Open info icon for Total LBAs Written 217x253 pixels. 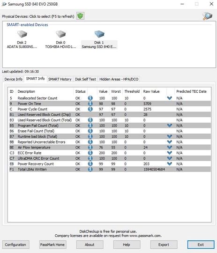[x=90, y=169]
